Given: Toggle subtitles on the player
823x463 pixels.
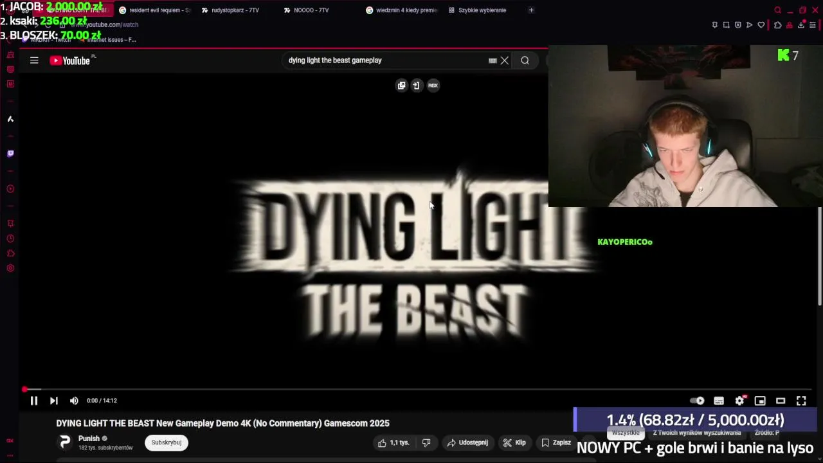Looking at the screenshot, I should click(x=719, y=401).
